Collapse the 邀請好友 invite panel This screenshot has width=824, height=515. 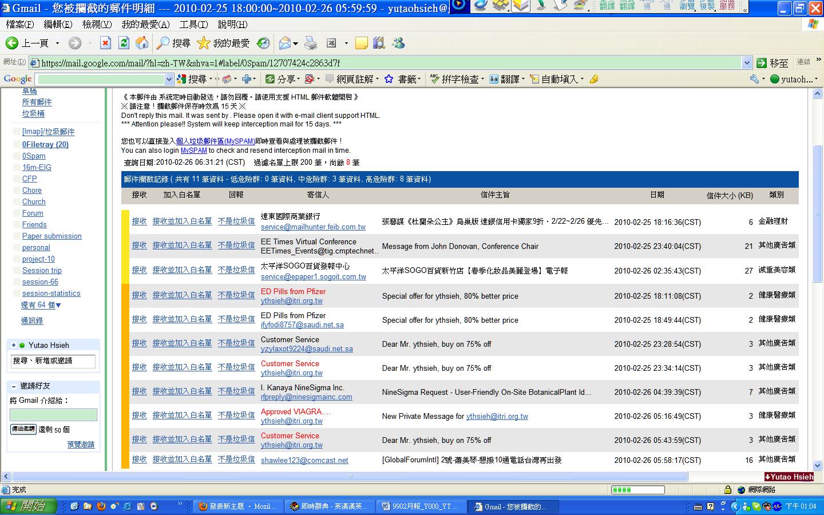coord(14,386)
